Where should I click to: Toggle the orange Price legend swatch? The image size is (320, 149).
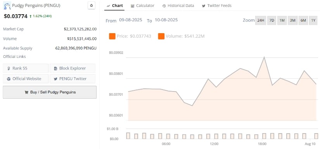point(112,36)
